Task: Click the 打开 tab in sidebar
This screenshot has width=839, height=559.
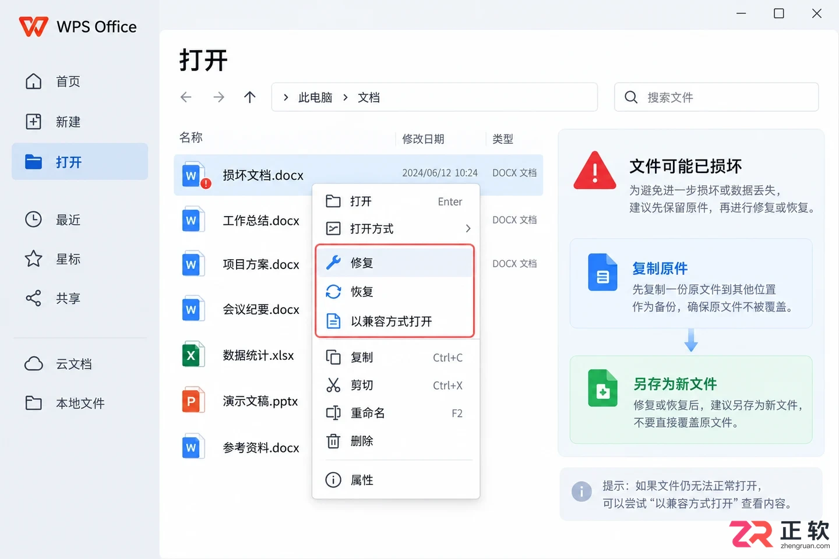Action: click(80, 161)
